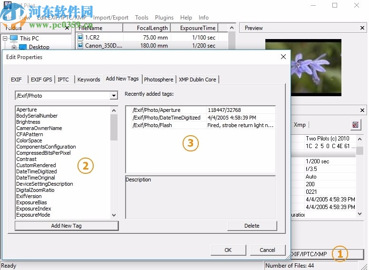Image resolution: width=369 pixels, height=270 pixels.
Task: Click the f/3.5 value in properties panel
Action: click(x=311, y=169)
